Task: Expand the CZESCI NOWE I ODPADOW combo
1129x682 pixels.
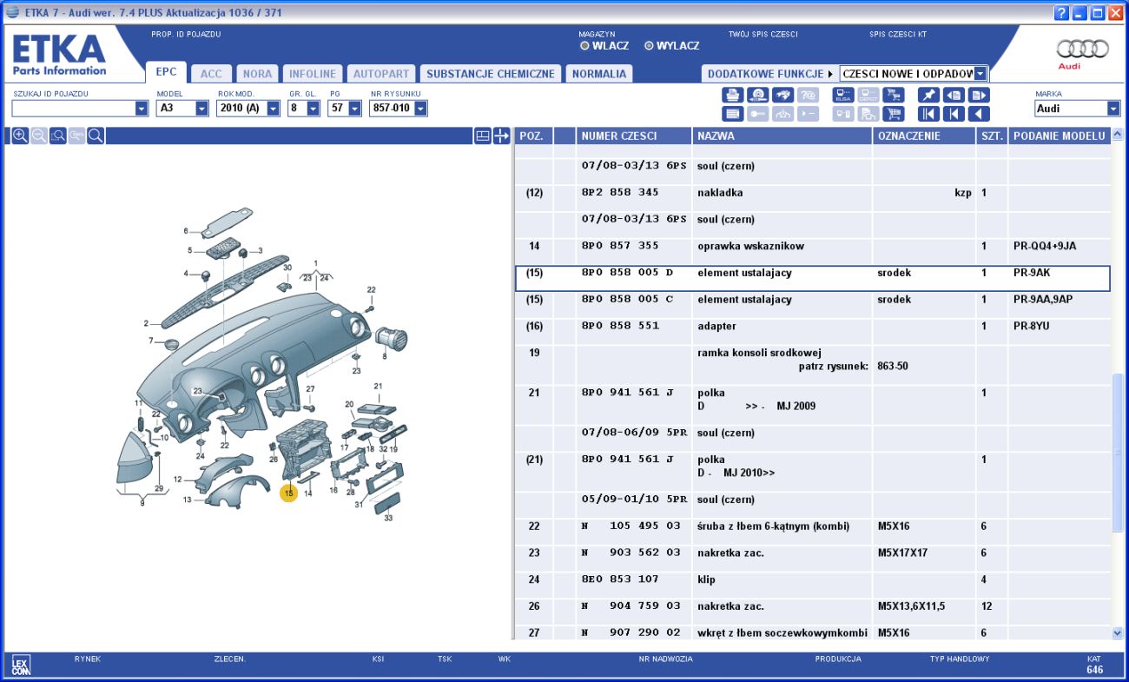Action: [980, 74]
